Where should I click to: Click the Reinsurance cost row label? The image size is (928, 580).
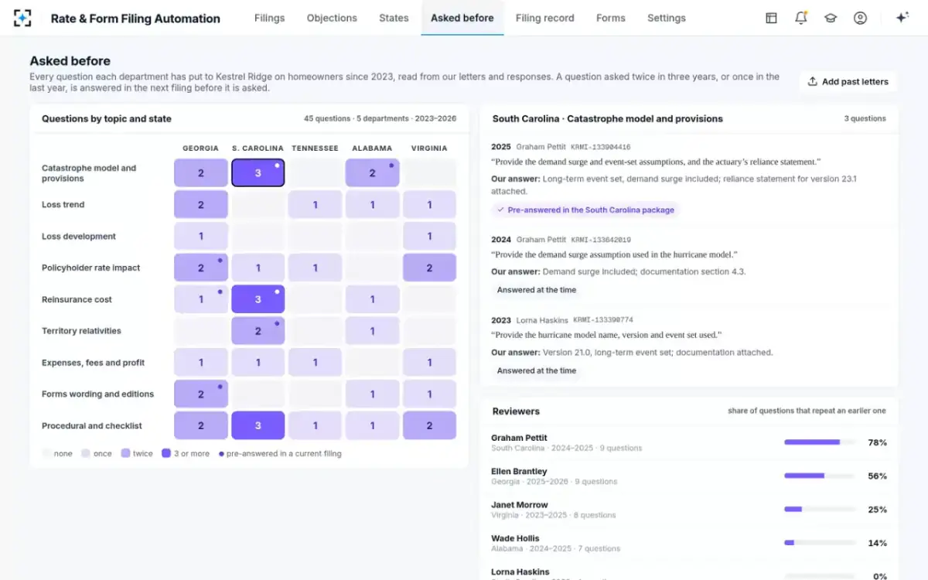tap(77, 299)
